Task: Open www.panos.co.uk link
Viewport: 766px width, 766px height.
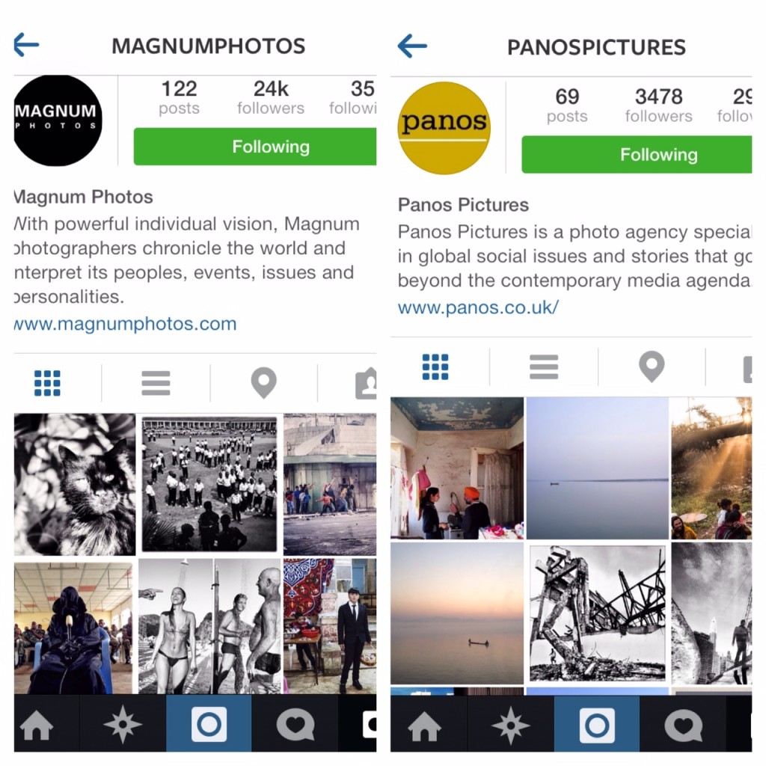Action: pyautogui.click(x=478, y=307)
